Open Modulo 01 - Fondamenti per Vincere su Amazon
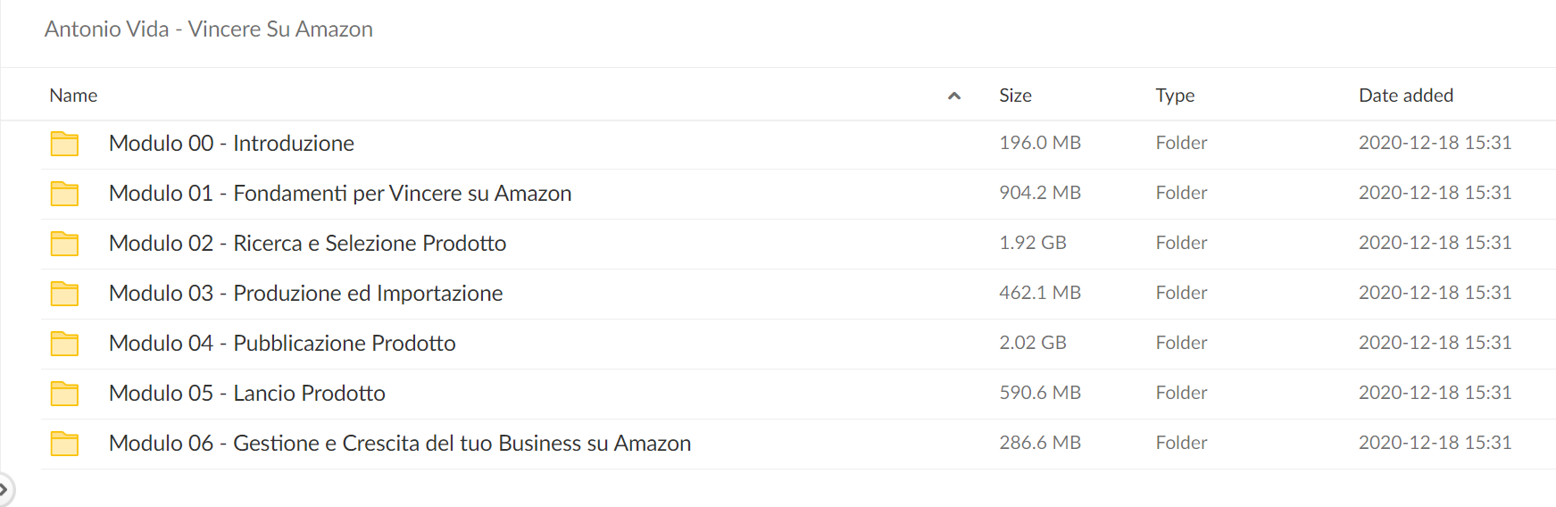1556x507 pixels. pos(340,194)
